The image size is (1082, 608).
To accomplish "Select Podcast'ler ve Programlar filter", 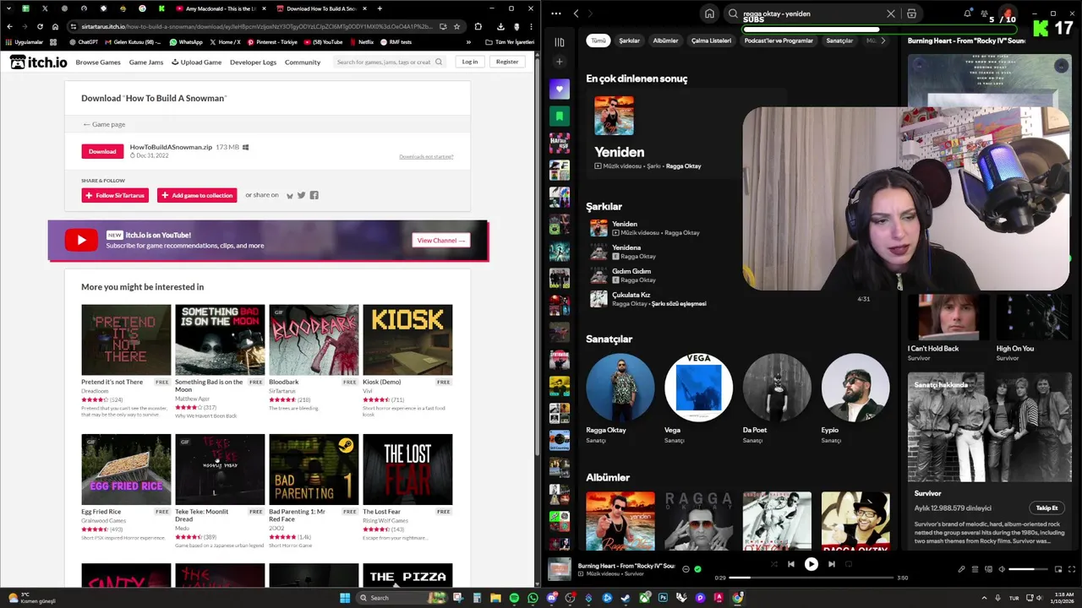I will (779, 41).
